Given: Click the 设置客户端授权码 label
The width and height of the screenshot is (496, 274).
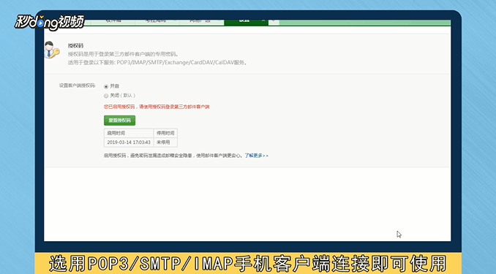Looking at the screenshot, I should [78, 85].
